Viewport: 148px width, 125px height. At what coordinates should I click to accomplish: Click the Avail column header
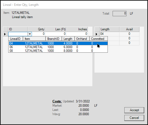tap(129, 29)
